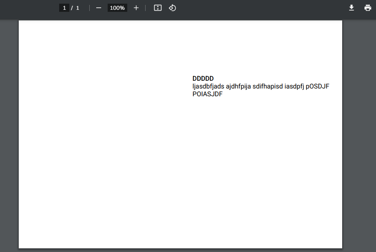Open the printer icon on the right
The width and height of the screenshot is (376, 252).
(367, 7)
